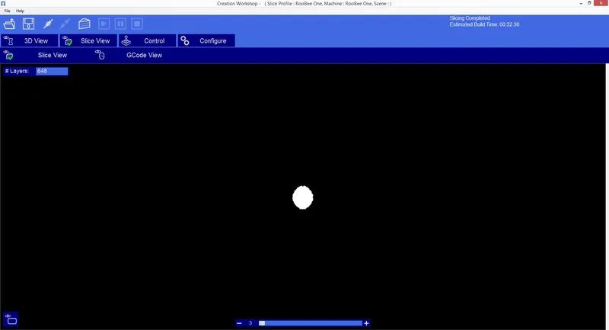Pause the print job
Image resolution: width=609 pixels, height=330 pixels.
pos(120,24)
